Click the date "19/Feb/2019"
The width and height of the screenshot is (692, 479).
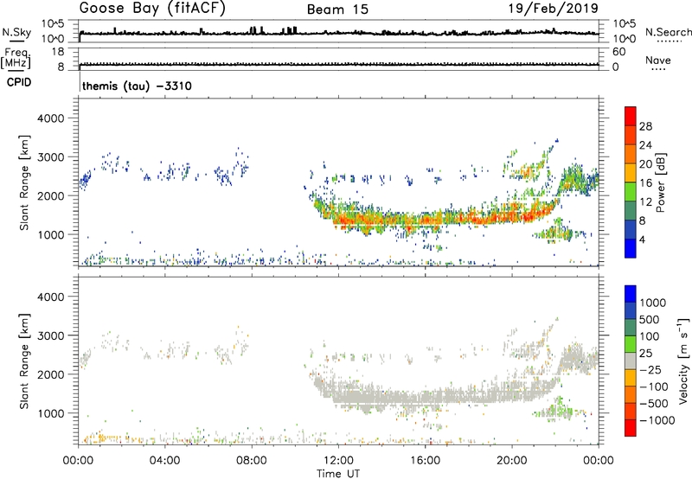pos(554,8)
